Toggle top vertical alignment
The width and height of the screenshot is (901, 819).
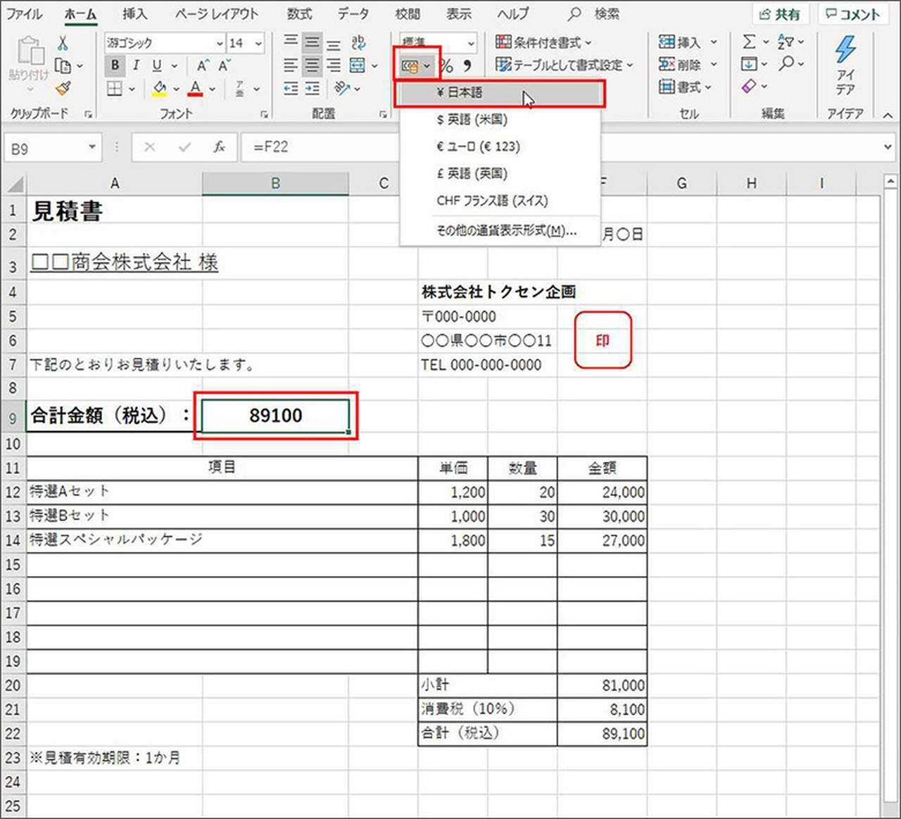click(x=291, y=42)
